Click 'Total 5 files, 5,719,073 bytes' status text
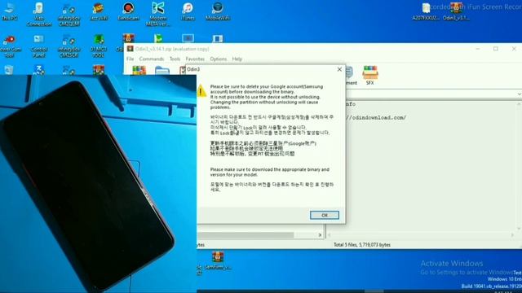 point(362,245)
